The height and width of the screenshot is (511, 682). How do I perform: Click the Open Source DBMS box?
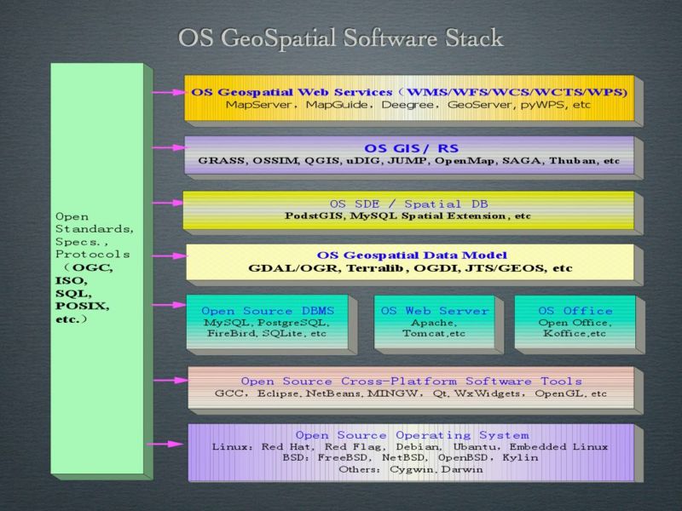pyautogui.click(x=266, y=322)
